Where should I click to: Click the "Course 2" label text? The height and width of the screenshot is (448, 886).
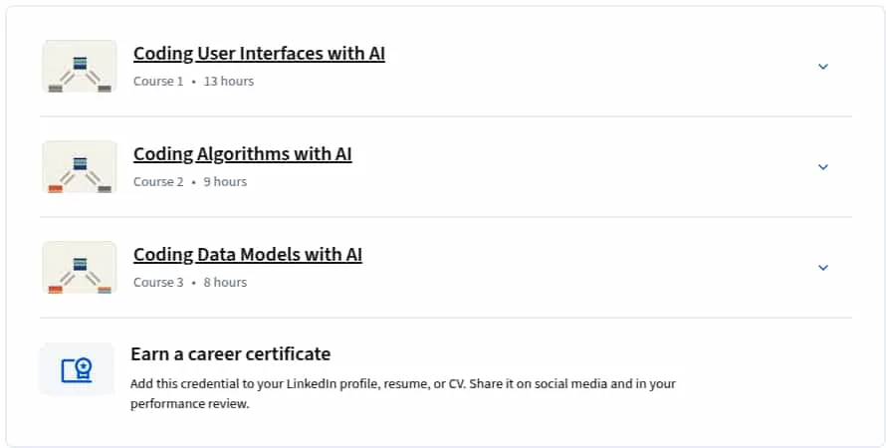tap(158, 182)
